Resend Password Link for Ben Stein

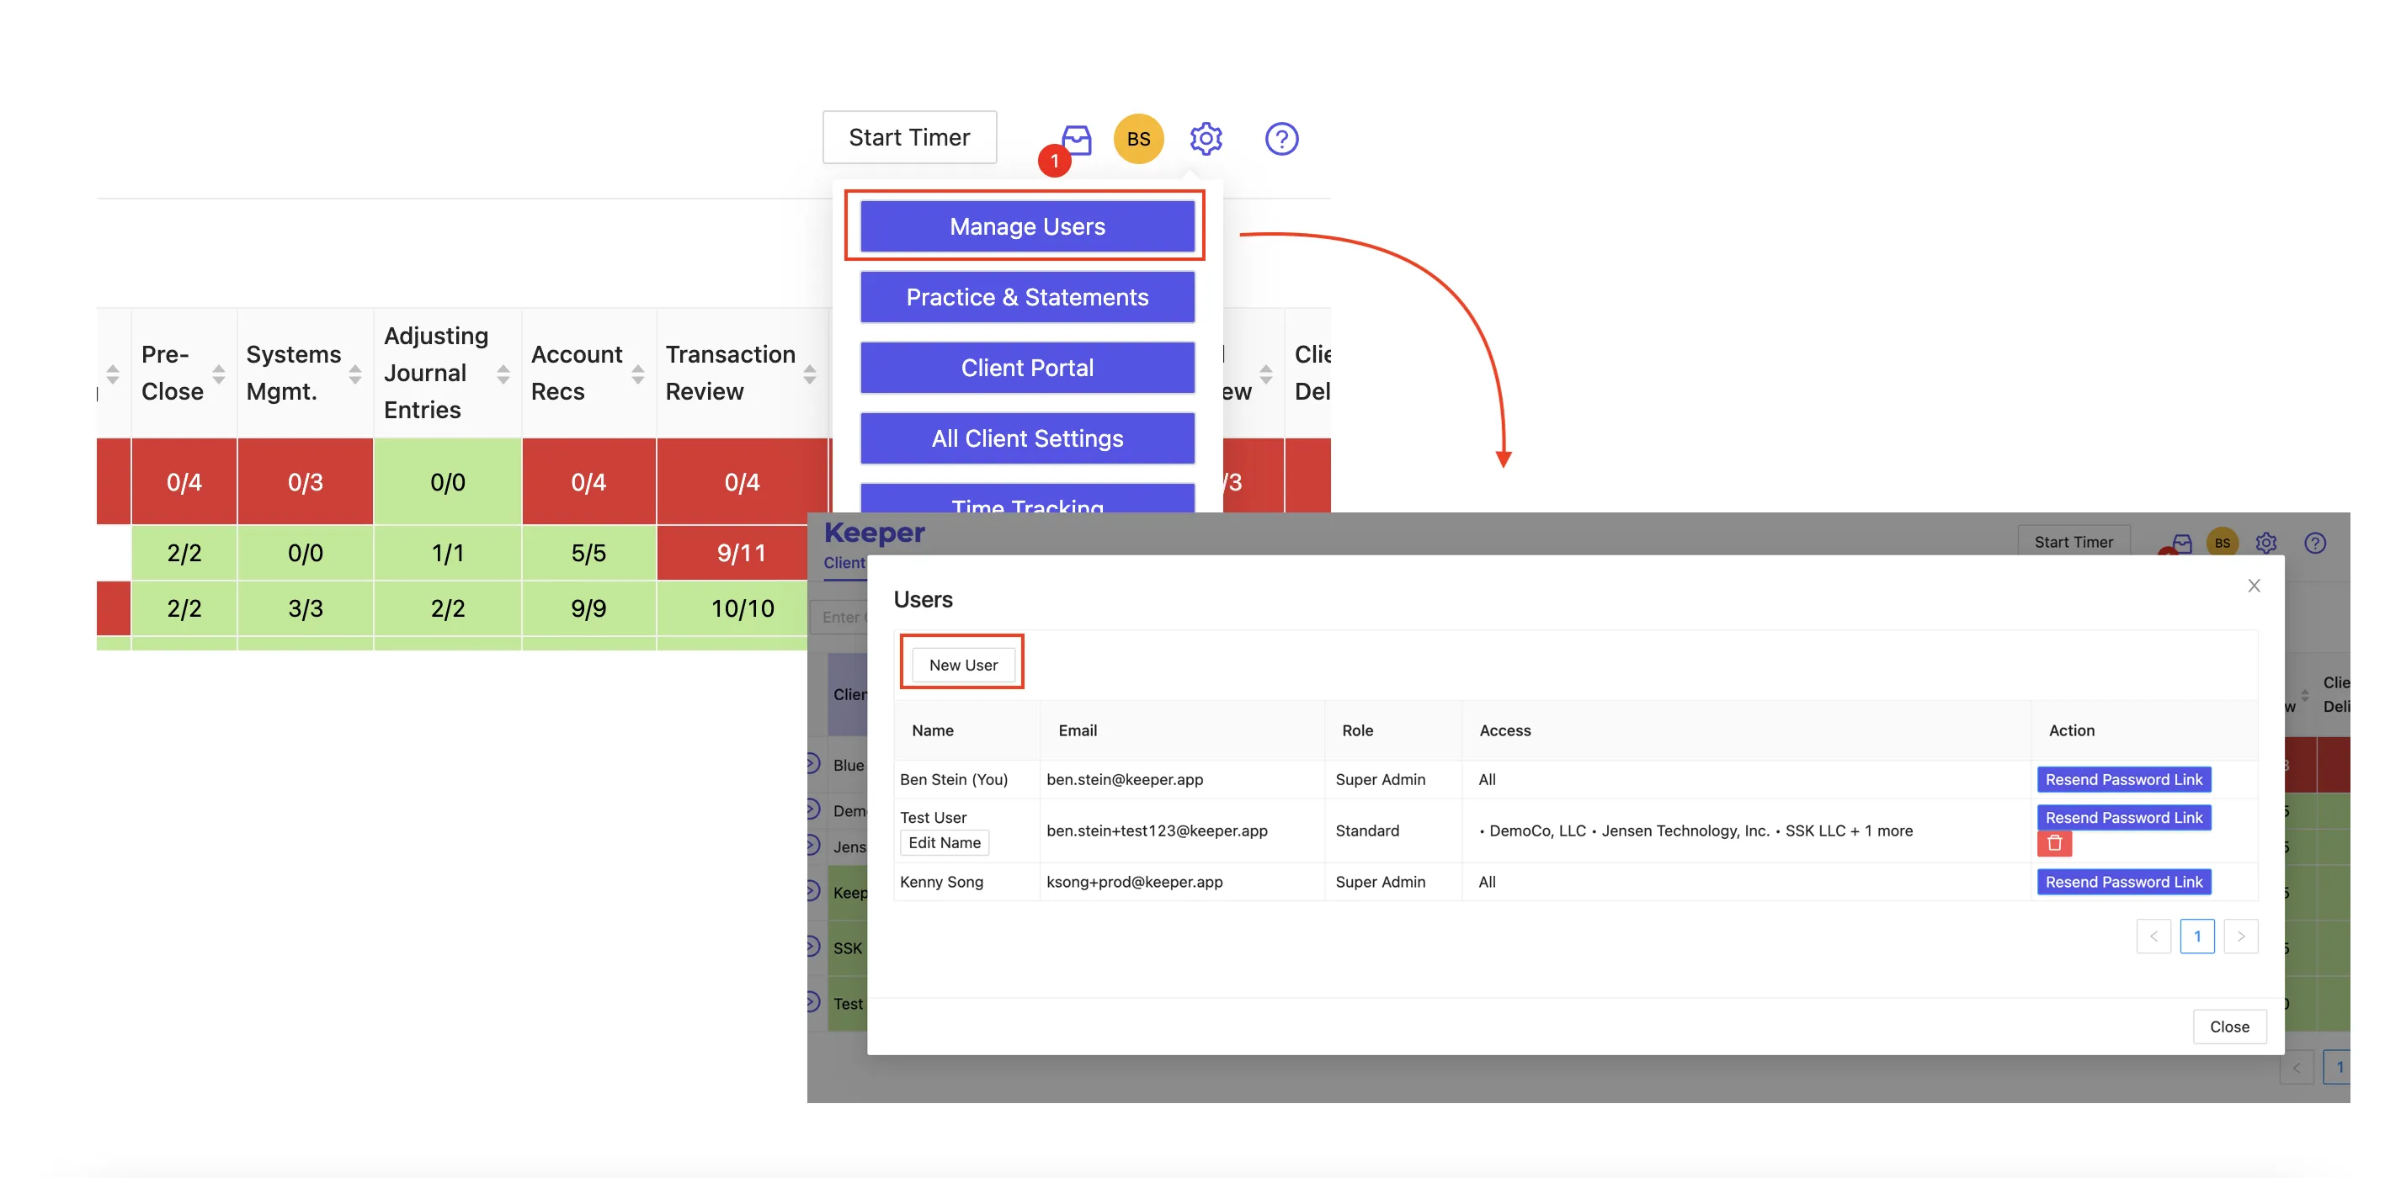pos(2123,779)
